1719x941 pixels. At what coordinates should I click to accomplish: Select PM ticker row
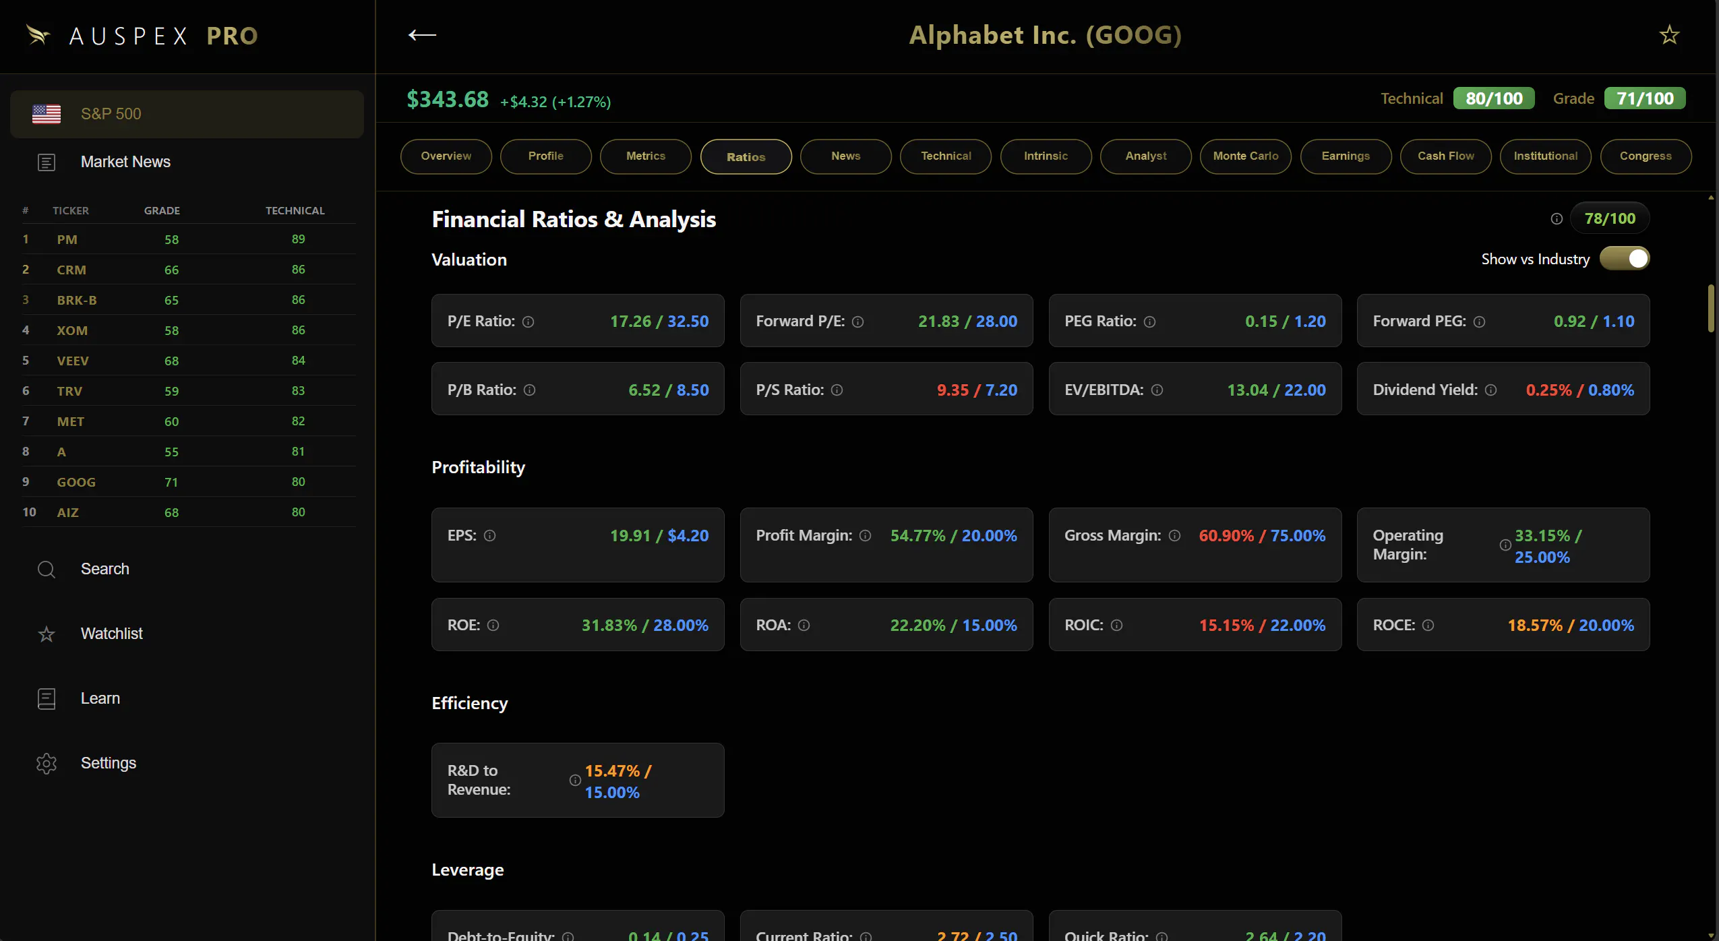click(x=189, y=239)
